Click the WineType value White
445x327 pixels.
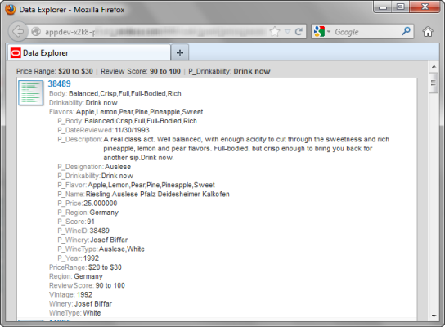tap(92, 313)
